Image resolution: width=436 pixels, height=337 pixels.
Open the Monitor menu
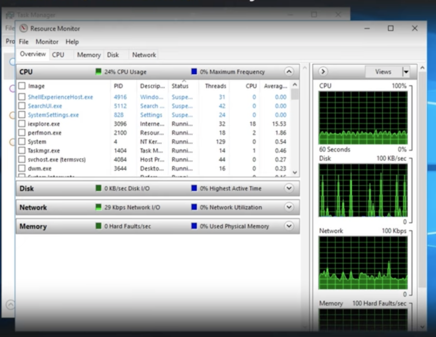[47, 42]
